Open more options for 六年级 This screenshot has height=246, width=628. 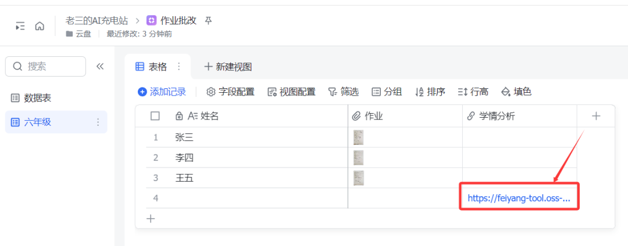(x=98, y=122)
